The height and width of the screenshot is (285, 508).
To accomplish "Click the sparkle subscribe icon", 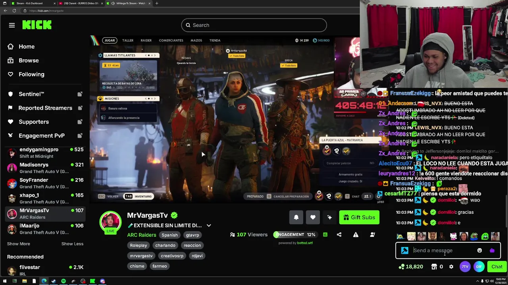I will pos(329,217).
